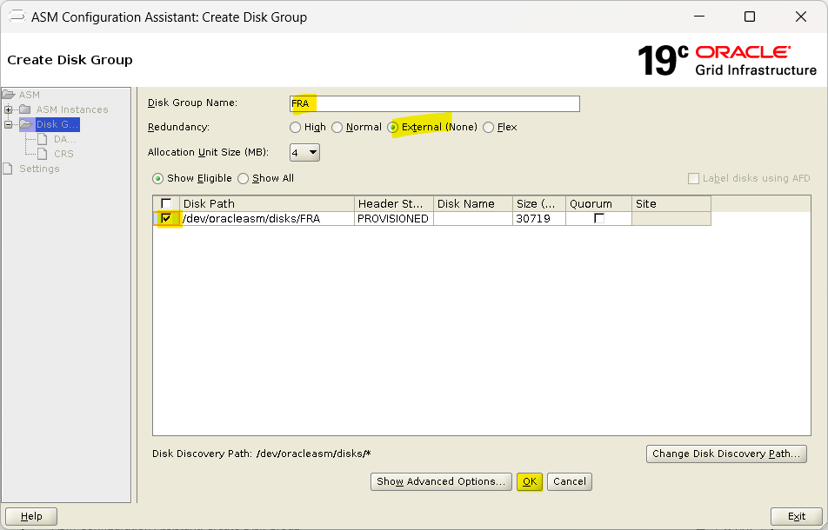The image size is (828, 530).
Task: Toggle the select-all disks header checkbox
Action: coord(166,203)
